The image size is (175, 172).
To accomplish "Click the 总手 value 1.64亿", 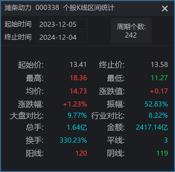I will (77, 127).
